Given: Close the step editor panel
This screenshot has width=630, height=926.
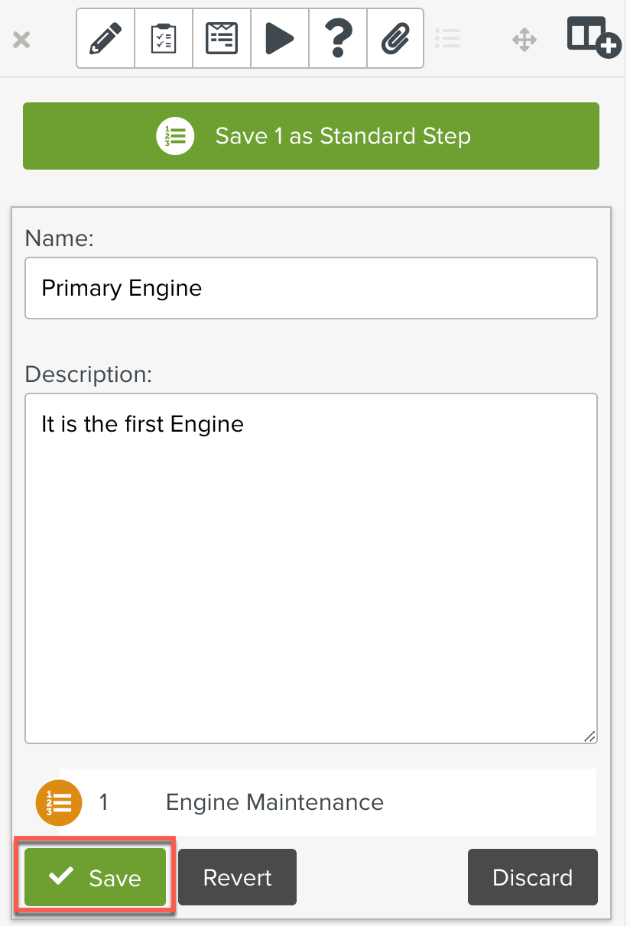Looking at the screenshot, I should click(21, 40).
